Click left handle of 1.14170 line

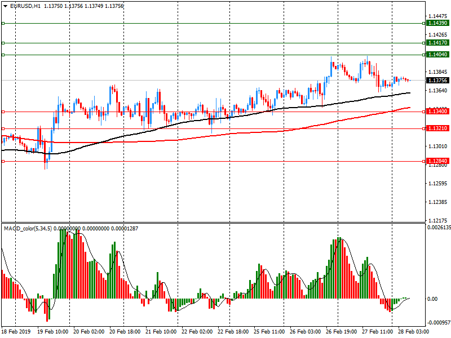coord(3,43)
